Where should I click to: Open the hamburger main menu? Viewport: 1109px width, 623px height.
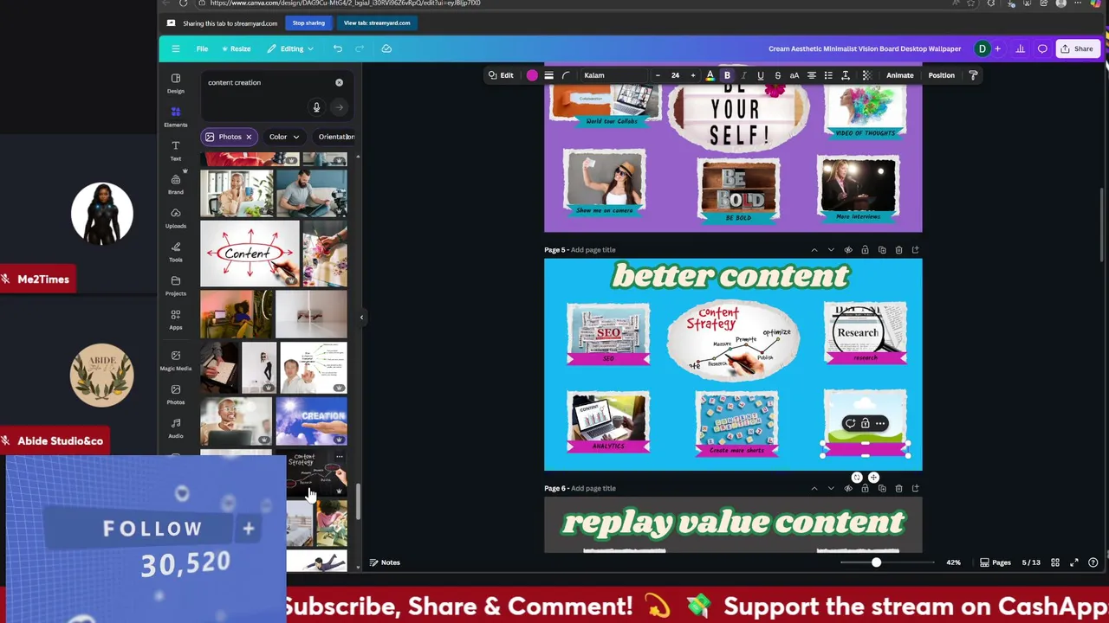pos(176,48)
